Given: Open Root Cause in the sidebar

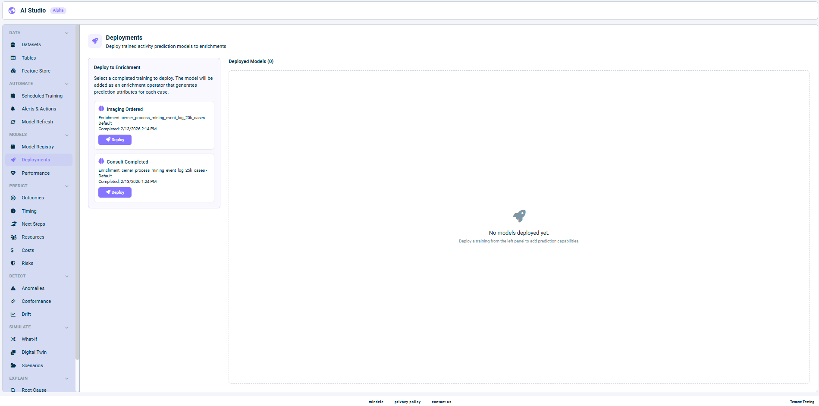Looking at the screenshot, I should 39,390.
